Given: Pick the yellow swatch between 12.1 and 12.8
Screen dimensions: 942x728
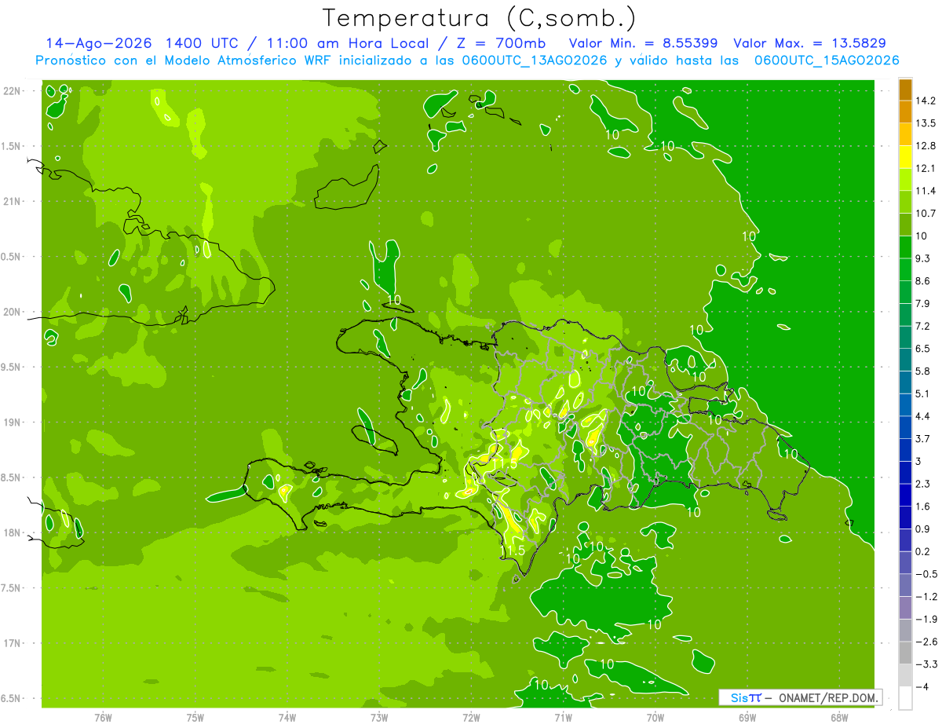Looking at the screenshot, I should point(905,157).
